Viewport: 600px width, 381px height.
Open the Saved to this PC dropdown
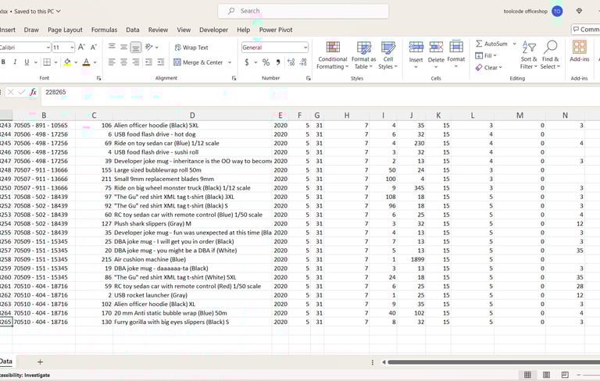(x=37, y=12)
